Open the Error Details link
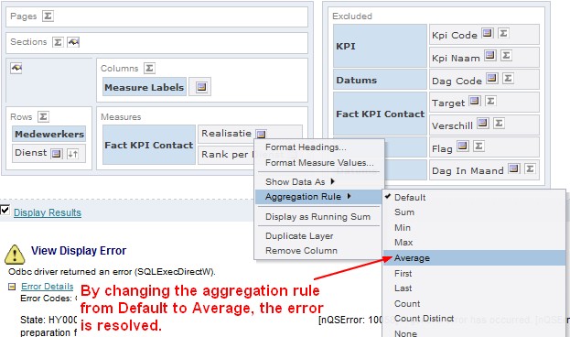This screenshot has width=570, height=337. [48, 287]
